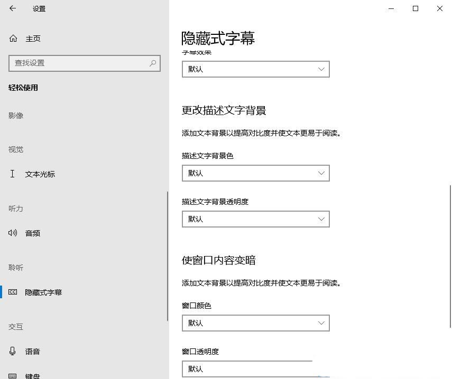The height and width of the screenshot is (379, 452).
Task: Go to the 主页 home page
Action: tap(33, 39)
